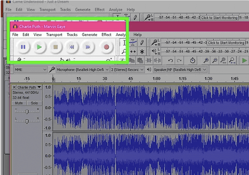Open playback meter speaker dropdown
Image resolution: width=249 pixels, height=175 pixels.
tap(155, 52)
